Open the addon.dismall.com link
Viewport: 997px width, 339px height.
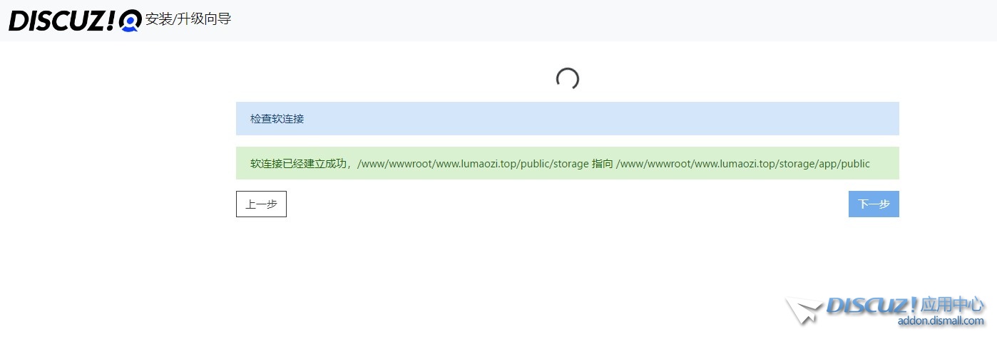(940, 321)
